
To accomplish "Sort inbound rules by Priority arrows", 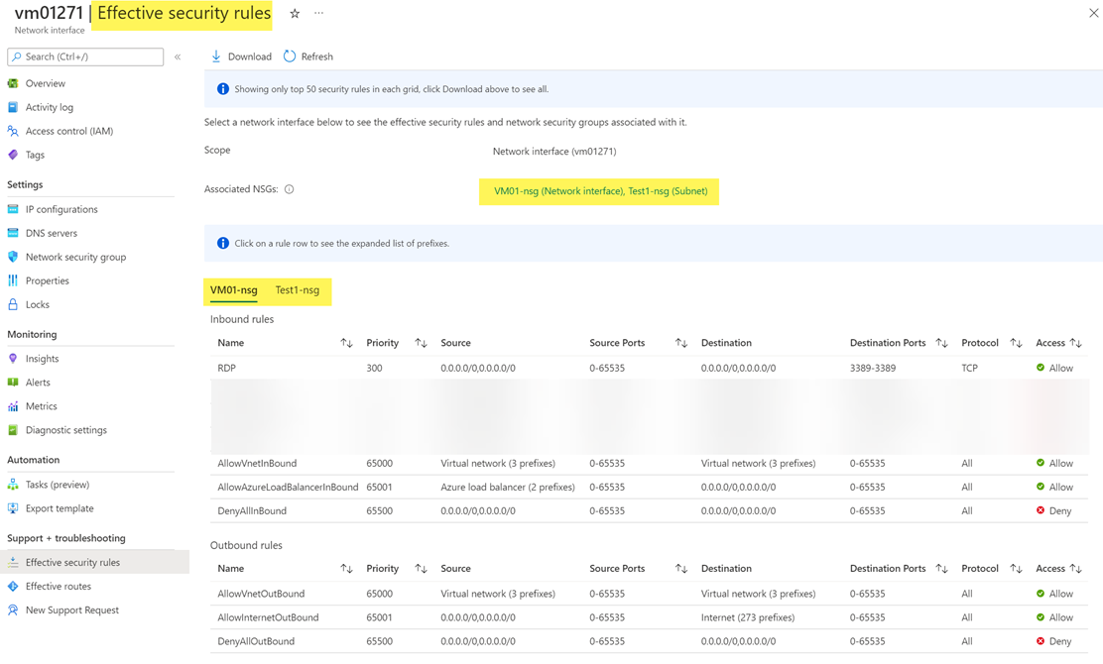I will click(x=422, y=343).
